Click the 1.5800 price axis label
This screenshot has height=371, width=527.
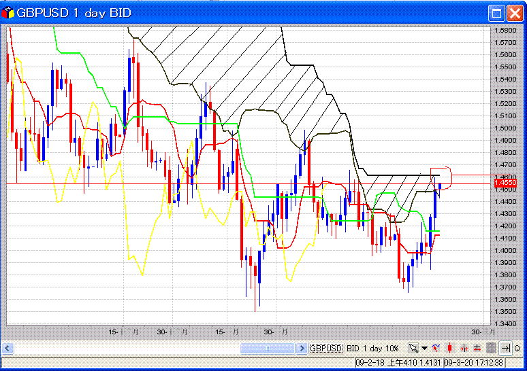click(x=505, y=30)
